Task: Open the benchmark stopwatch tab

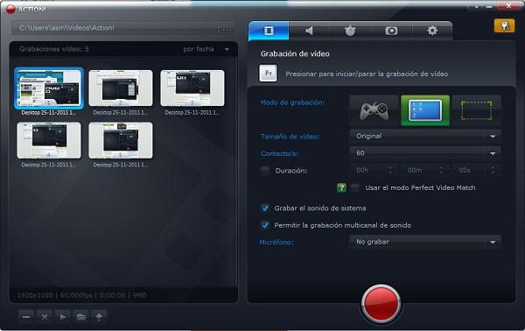Action: pyautogui.click(x=350, y=31)
